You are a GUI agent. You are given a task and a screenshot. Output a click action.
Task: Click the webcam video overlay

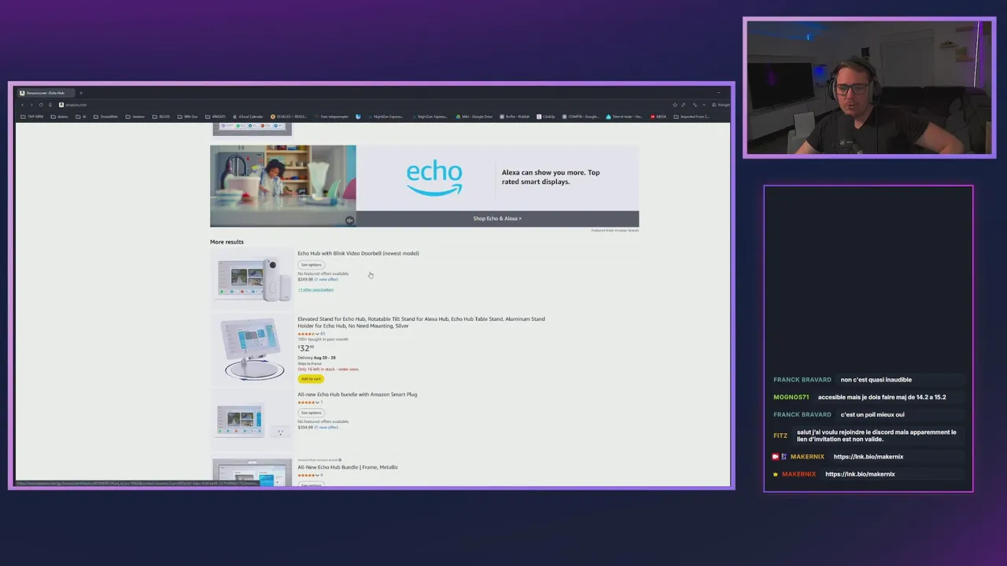(869, 88)
